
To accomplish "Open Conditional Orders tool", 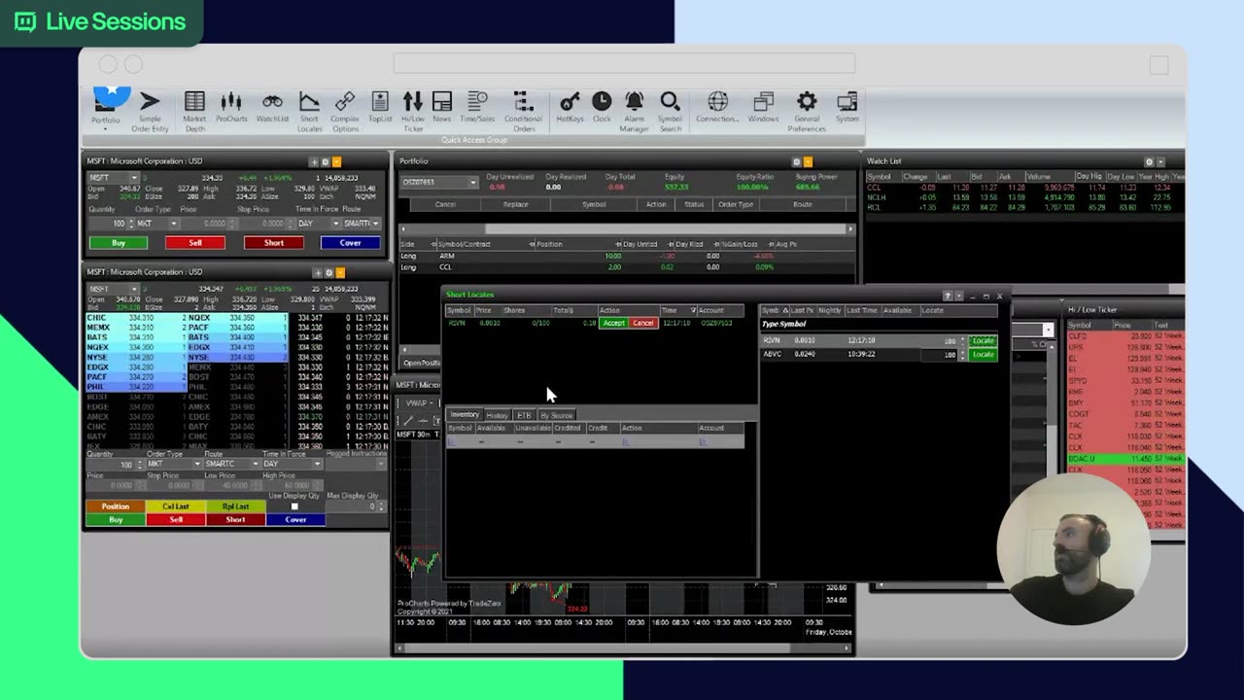I will click(523, 111).
